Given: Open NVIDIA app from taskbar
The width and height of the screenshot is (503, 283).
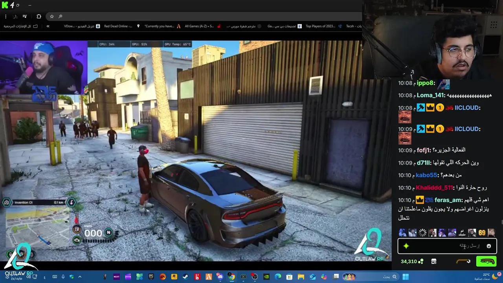Looking at the screenshot, I should pyautogui.click(x=266, y=277).
